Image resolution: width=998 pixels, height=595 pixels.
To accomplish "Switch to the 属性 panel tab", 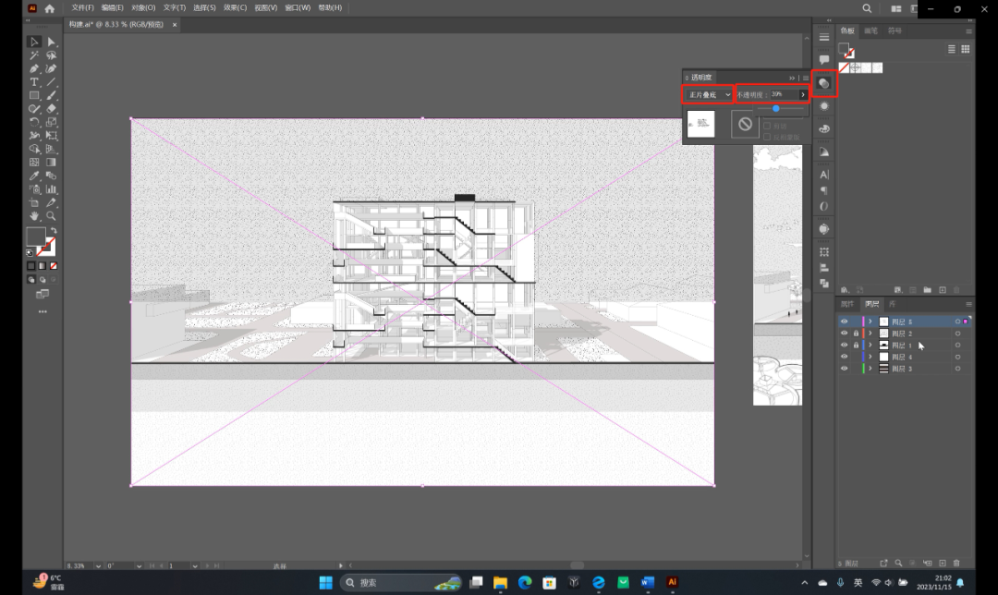I will [x=847, y=304].
